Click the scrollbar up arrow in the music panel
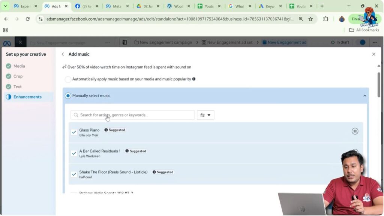The height and width of the screenshot is (216, 384). coord(379,66)
